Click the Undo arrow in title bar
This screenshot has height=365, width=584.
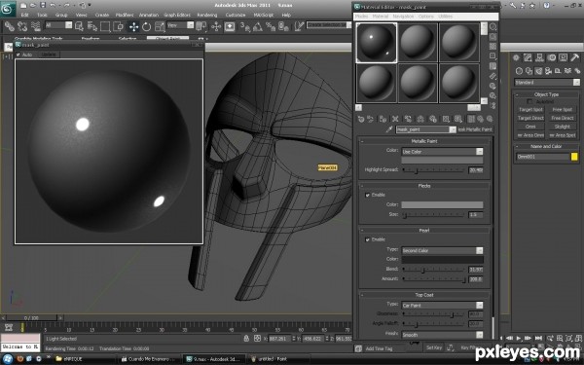point(53,5)
